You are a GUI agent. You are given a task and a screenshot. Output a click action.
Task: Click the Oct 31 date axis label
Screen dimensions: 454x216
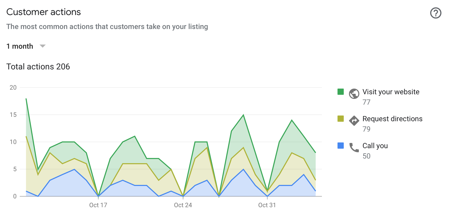click(267, 205)
